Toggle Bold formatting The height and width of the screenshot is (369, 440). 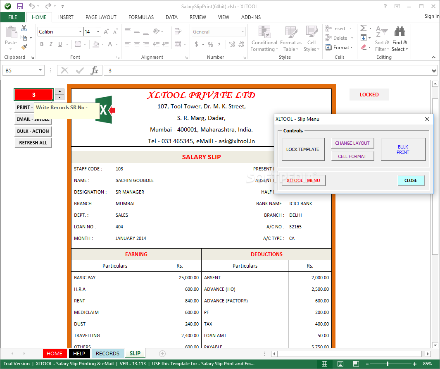pyautogui.click(x=42, y=44)
